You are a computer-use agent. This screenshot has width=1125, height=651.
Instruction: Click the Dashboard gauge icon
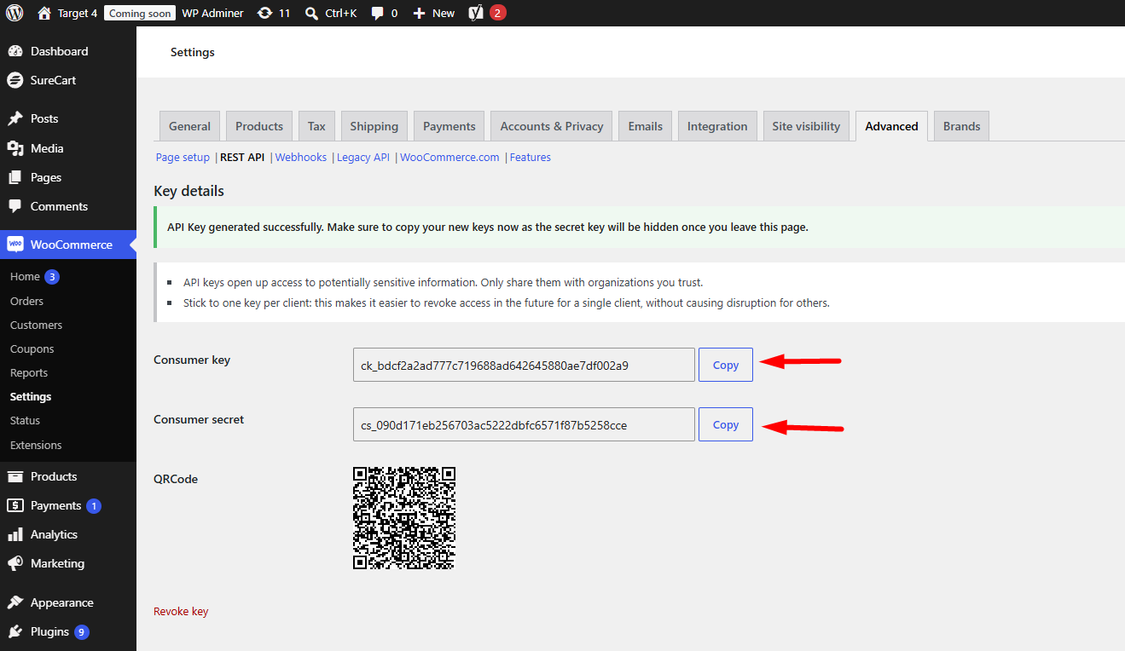(15, 51)
